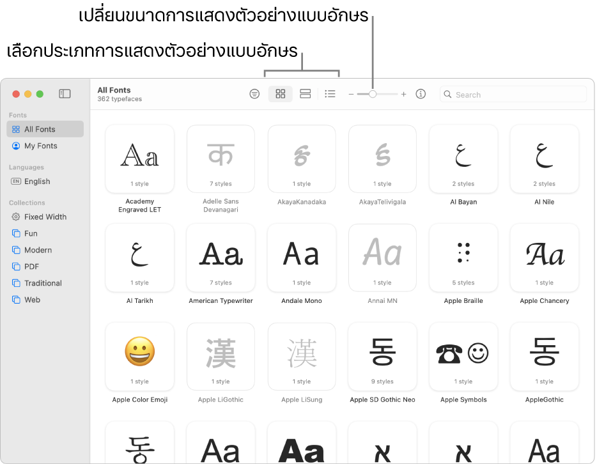597x464 pixels.
Task: Select the American Typewriter font tile
Action: [221, 258]
